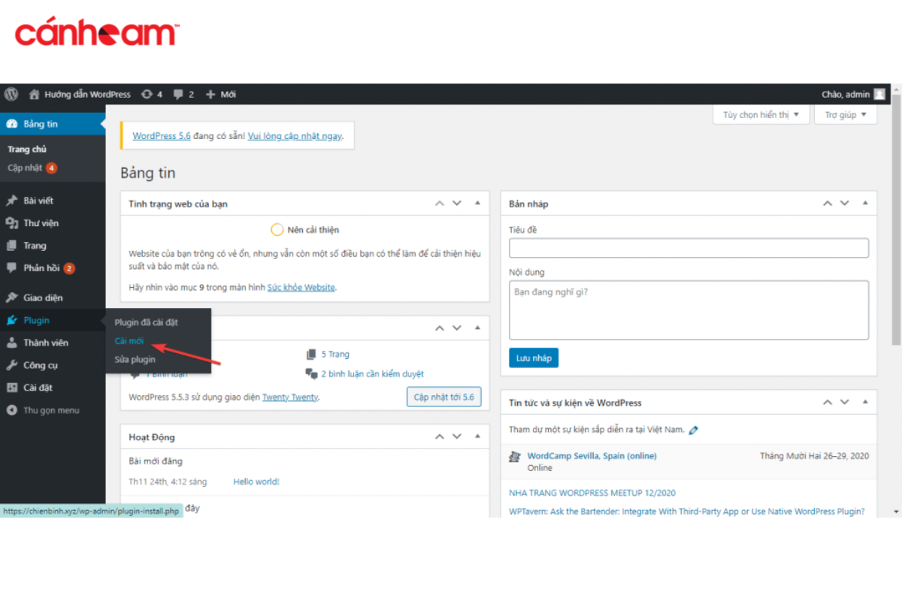This screenshot has width=902, height=601.
Task: Move the Hoạt Động widget down
Action: (x=456, y=436)
